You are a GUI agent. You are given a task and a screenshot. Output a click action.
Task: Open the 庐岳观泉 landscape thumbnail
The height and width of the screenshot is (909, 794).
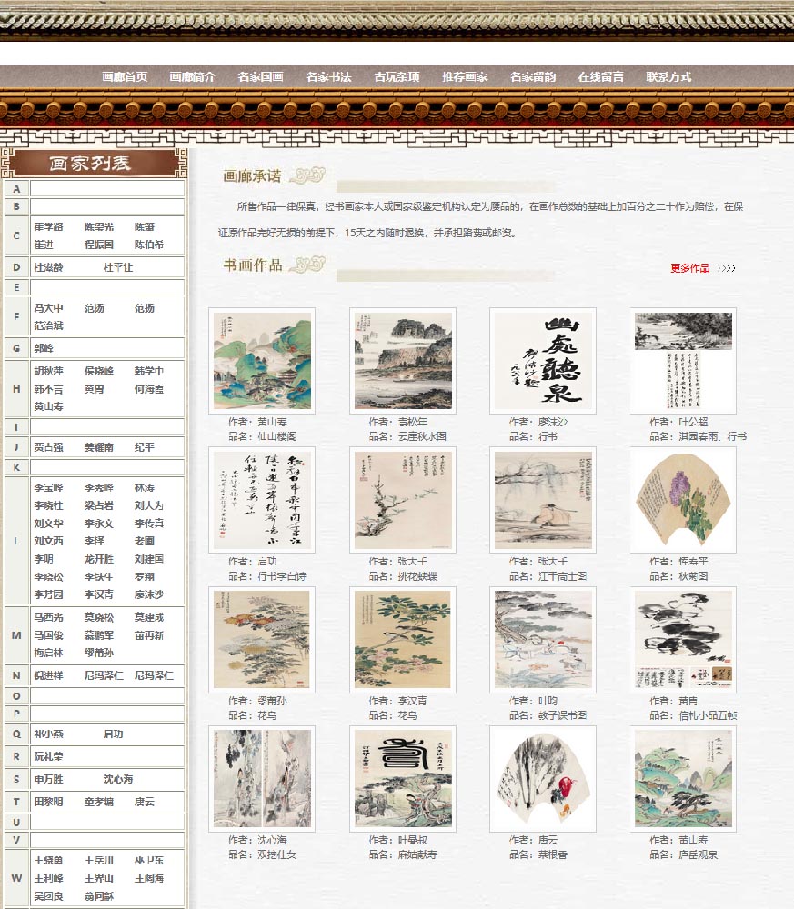coord(683,779)
